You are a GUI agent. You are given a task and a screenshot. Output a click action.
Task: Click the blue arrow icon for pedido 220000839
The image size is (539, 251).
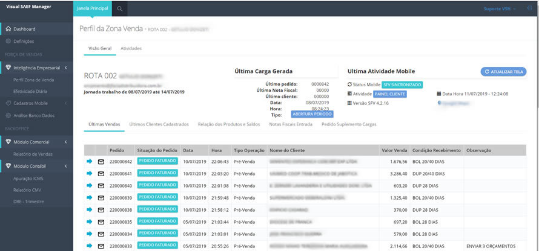[90, 197]
